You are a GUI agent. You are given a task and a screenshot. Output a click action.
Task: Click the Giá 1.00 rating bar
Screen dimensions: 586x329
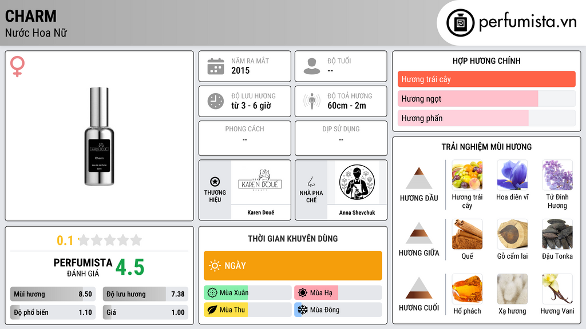(145, 312)
